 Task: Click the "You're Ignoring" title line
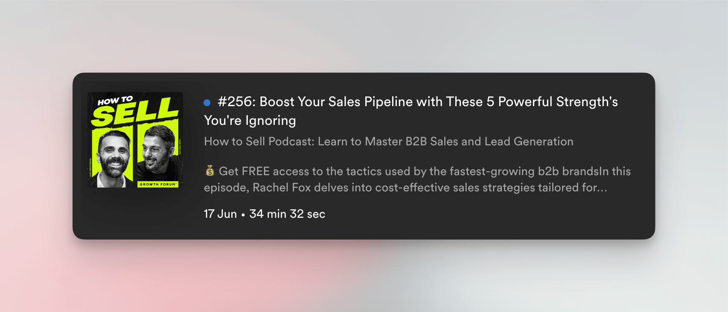tap(250, 121)
